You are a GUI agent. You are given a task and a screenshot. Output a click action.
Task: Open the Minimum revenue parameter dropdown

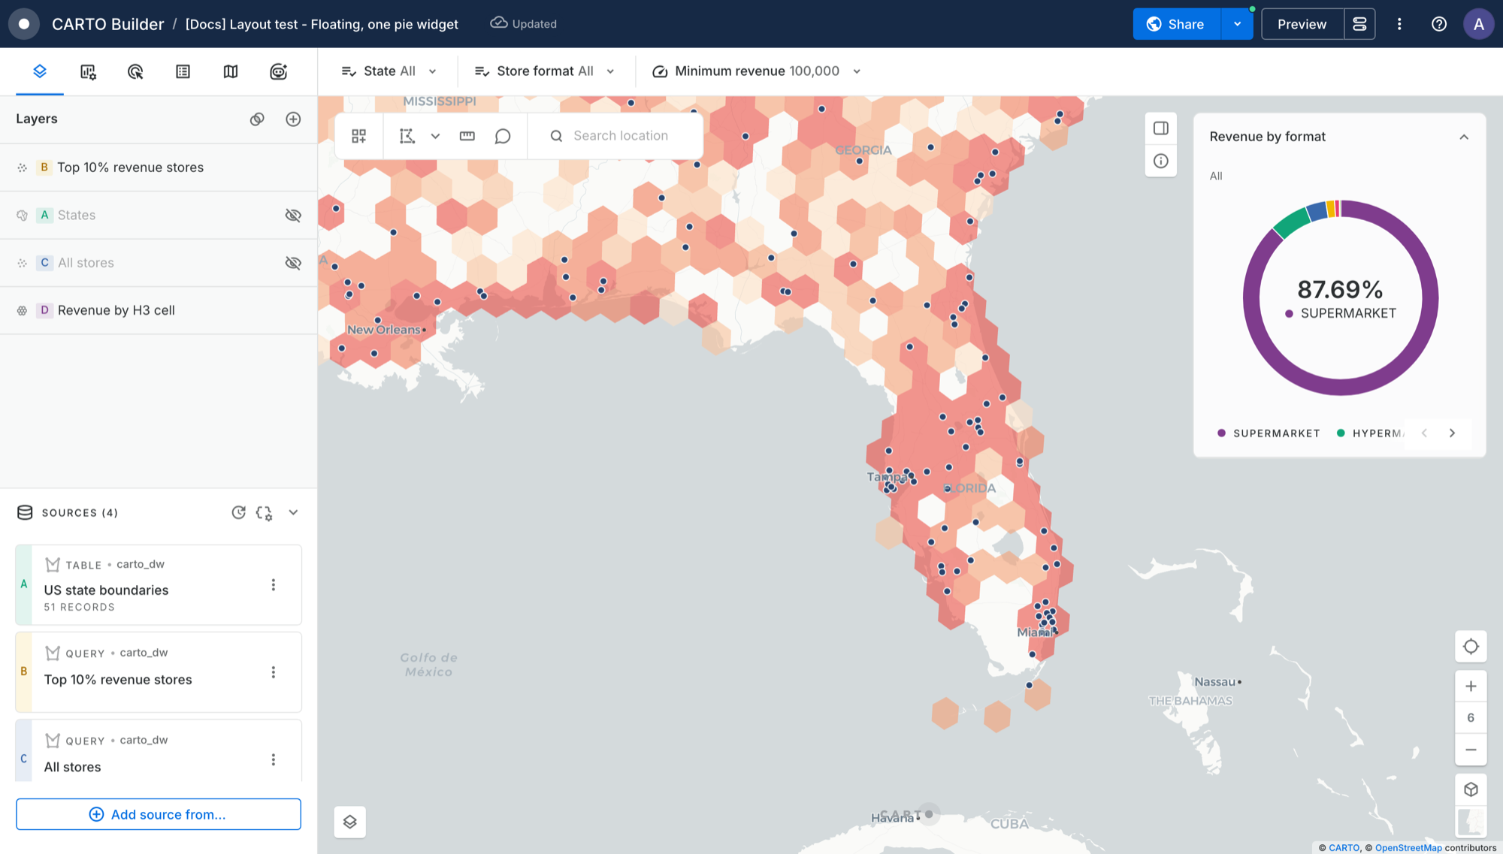pyautogui.click(x=756, y=71)
